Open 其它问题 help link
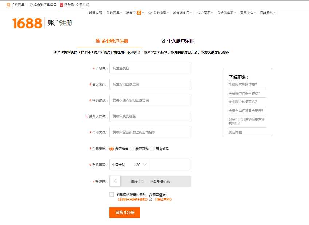Screen dimensions: 309x225 (235, 132)
